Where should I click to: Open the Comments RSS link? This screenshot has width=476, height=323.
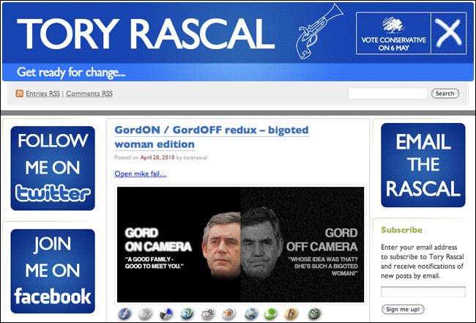click(x=89, y=94)
